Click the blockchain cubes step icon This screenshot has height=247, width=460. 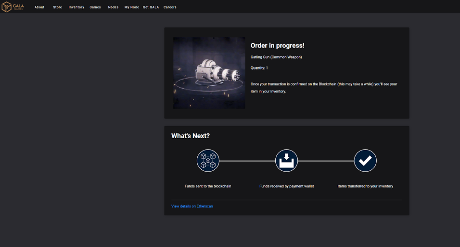208,161
